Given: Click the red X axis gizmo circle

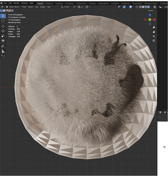Looking at the screenshot, I should coord(154,20).
